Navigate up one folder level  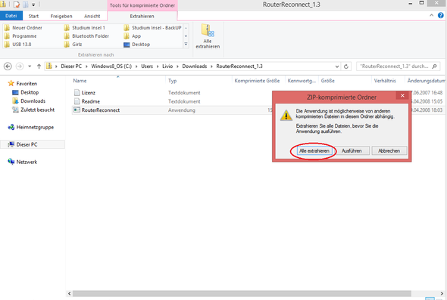coord(39,66)
